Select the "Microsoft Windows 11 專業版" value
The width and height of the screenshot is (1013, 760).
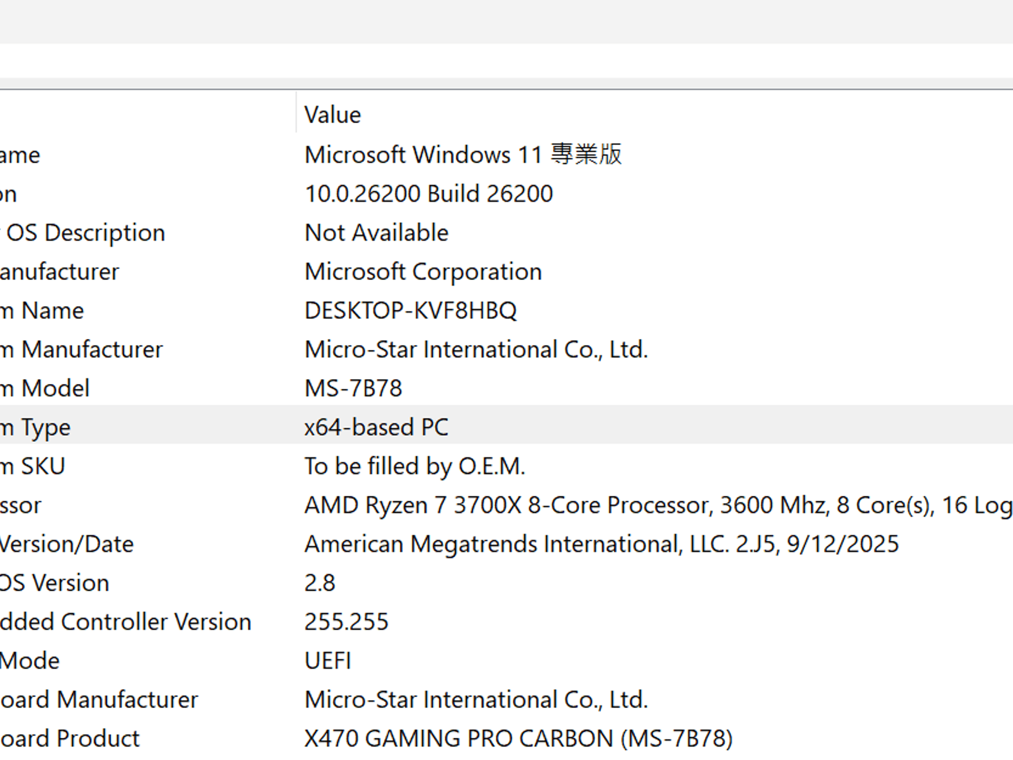click(x=463, y=154)
